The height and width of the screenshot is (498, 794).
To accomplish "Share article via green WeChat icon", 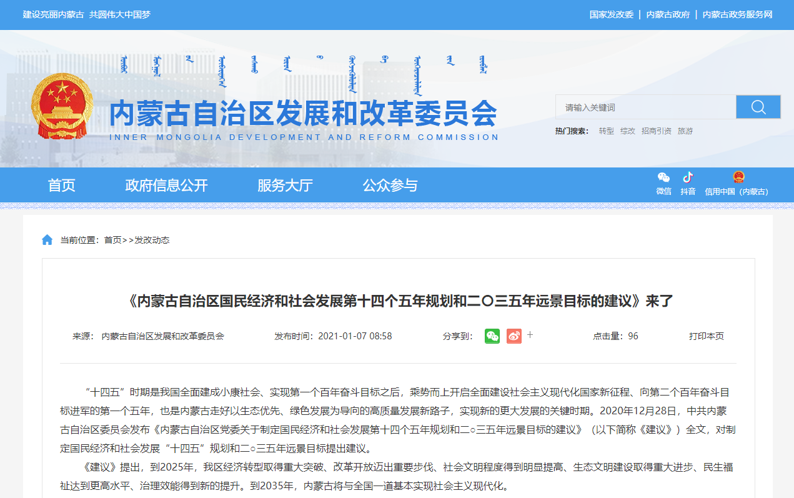I will [x=492, y=336].
